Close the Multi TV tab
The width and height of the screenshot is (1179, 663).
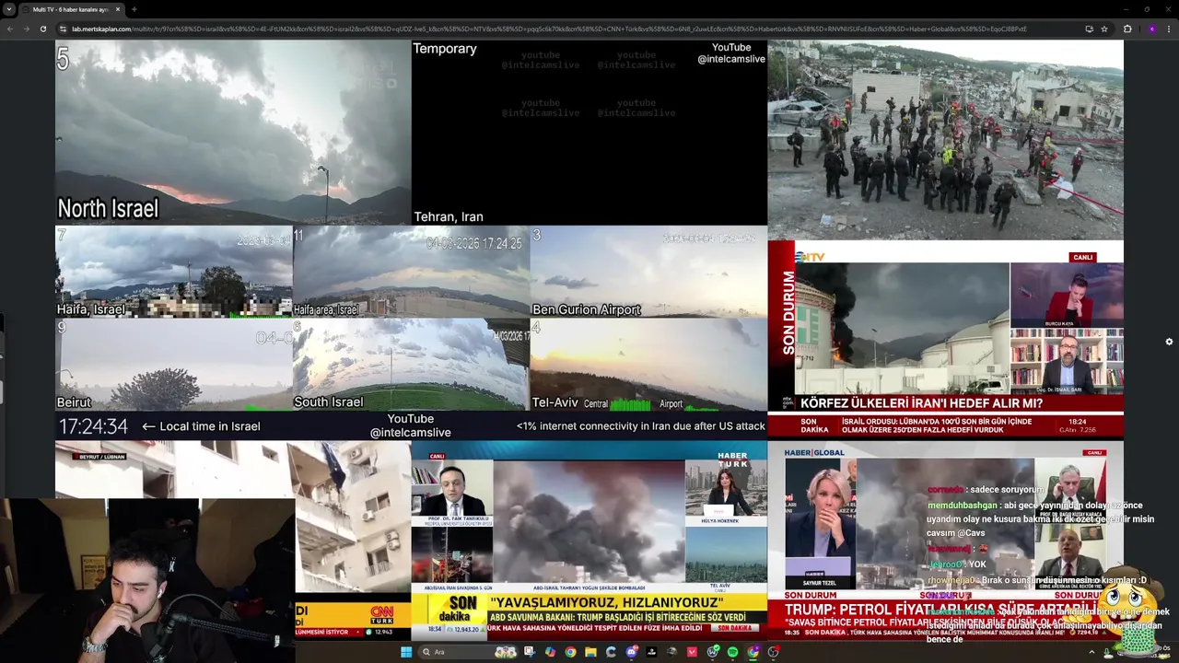coord(118,9)
